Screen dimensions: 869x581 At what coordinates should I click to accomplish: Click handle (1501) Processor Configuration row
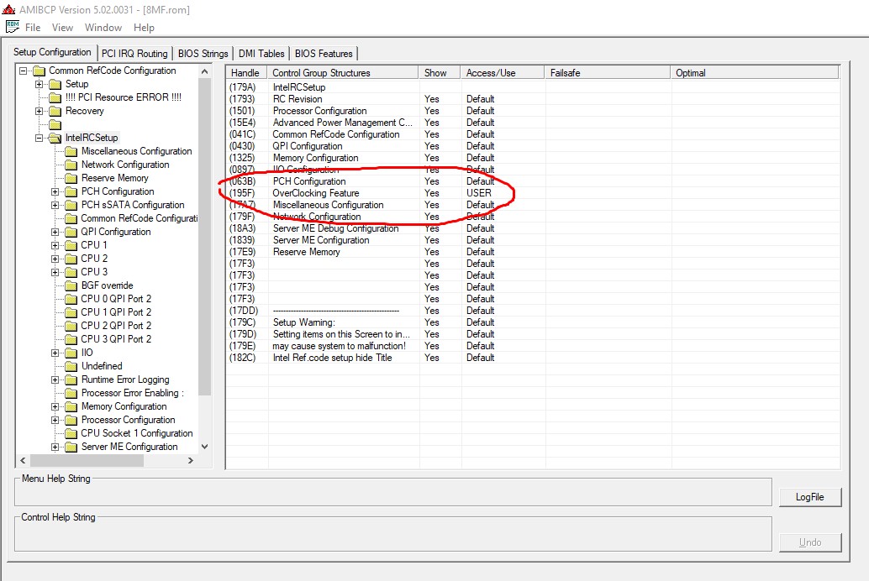tap(532, 110)
